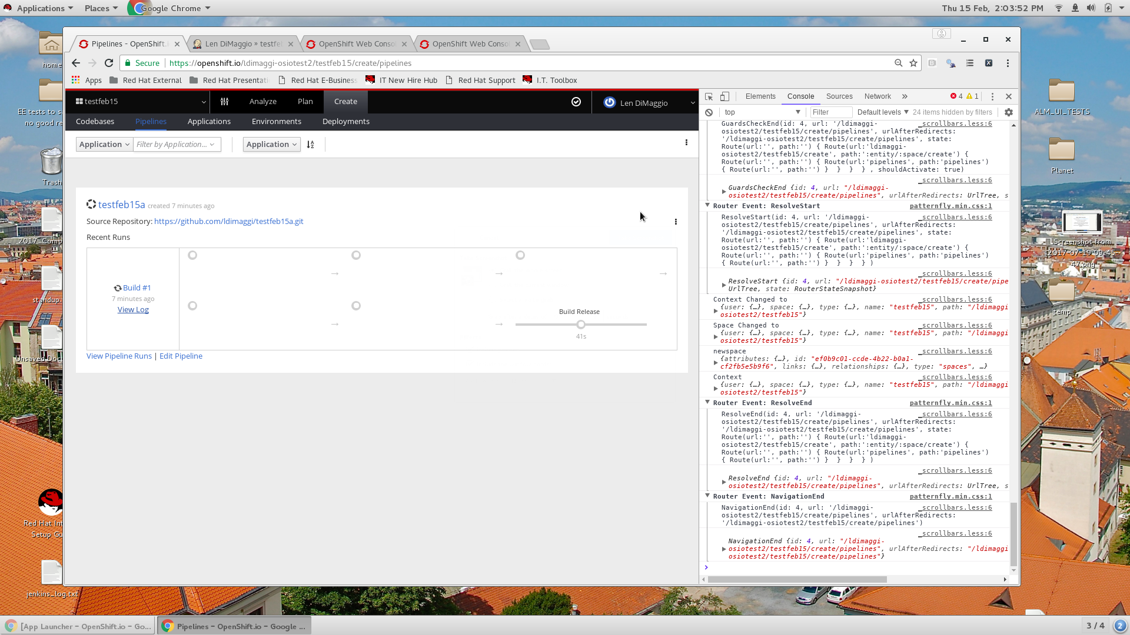Screen dimensions: 1130x635
Task: Open the Apps bookmarks grid
Action: coord(86,80)
